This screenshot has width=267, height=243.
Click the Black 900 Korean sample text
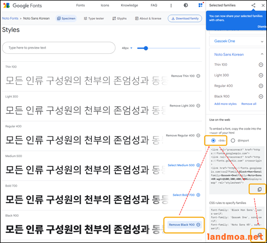tap(85, 229)
